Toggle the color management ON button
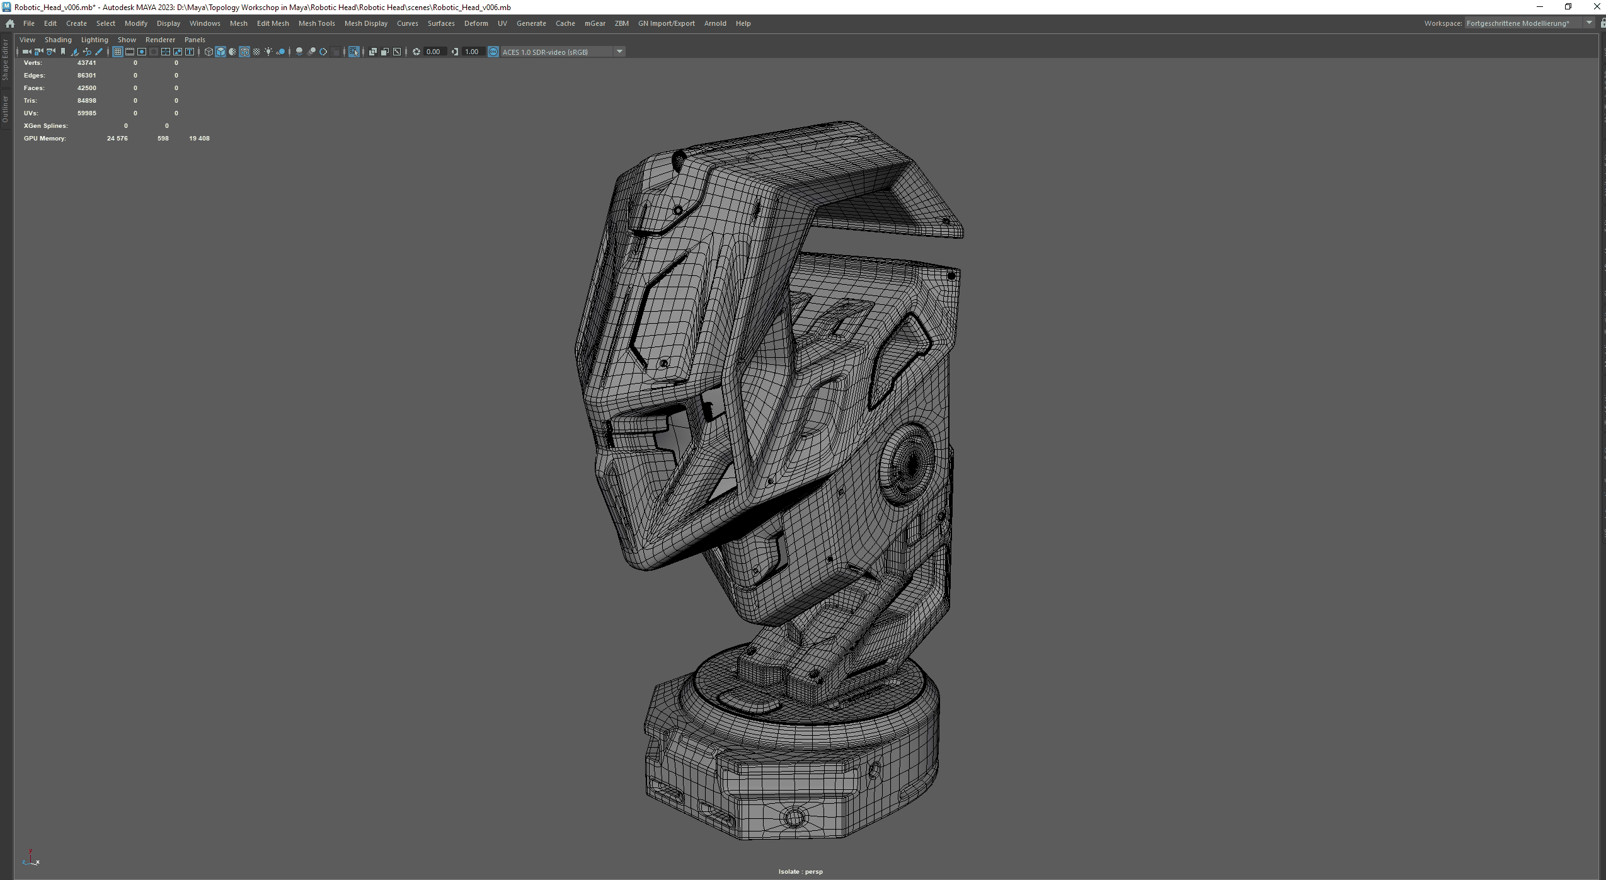 click(x=493, y=52)
